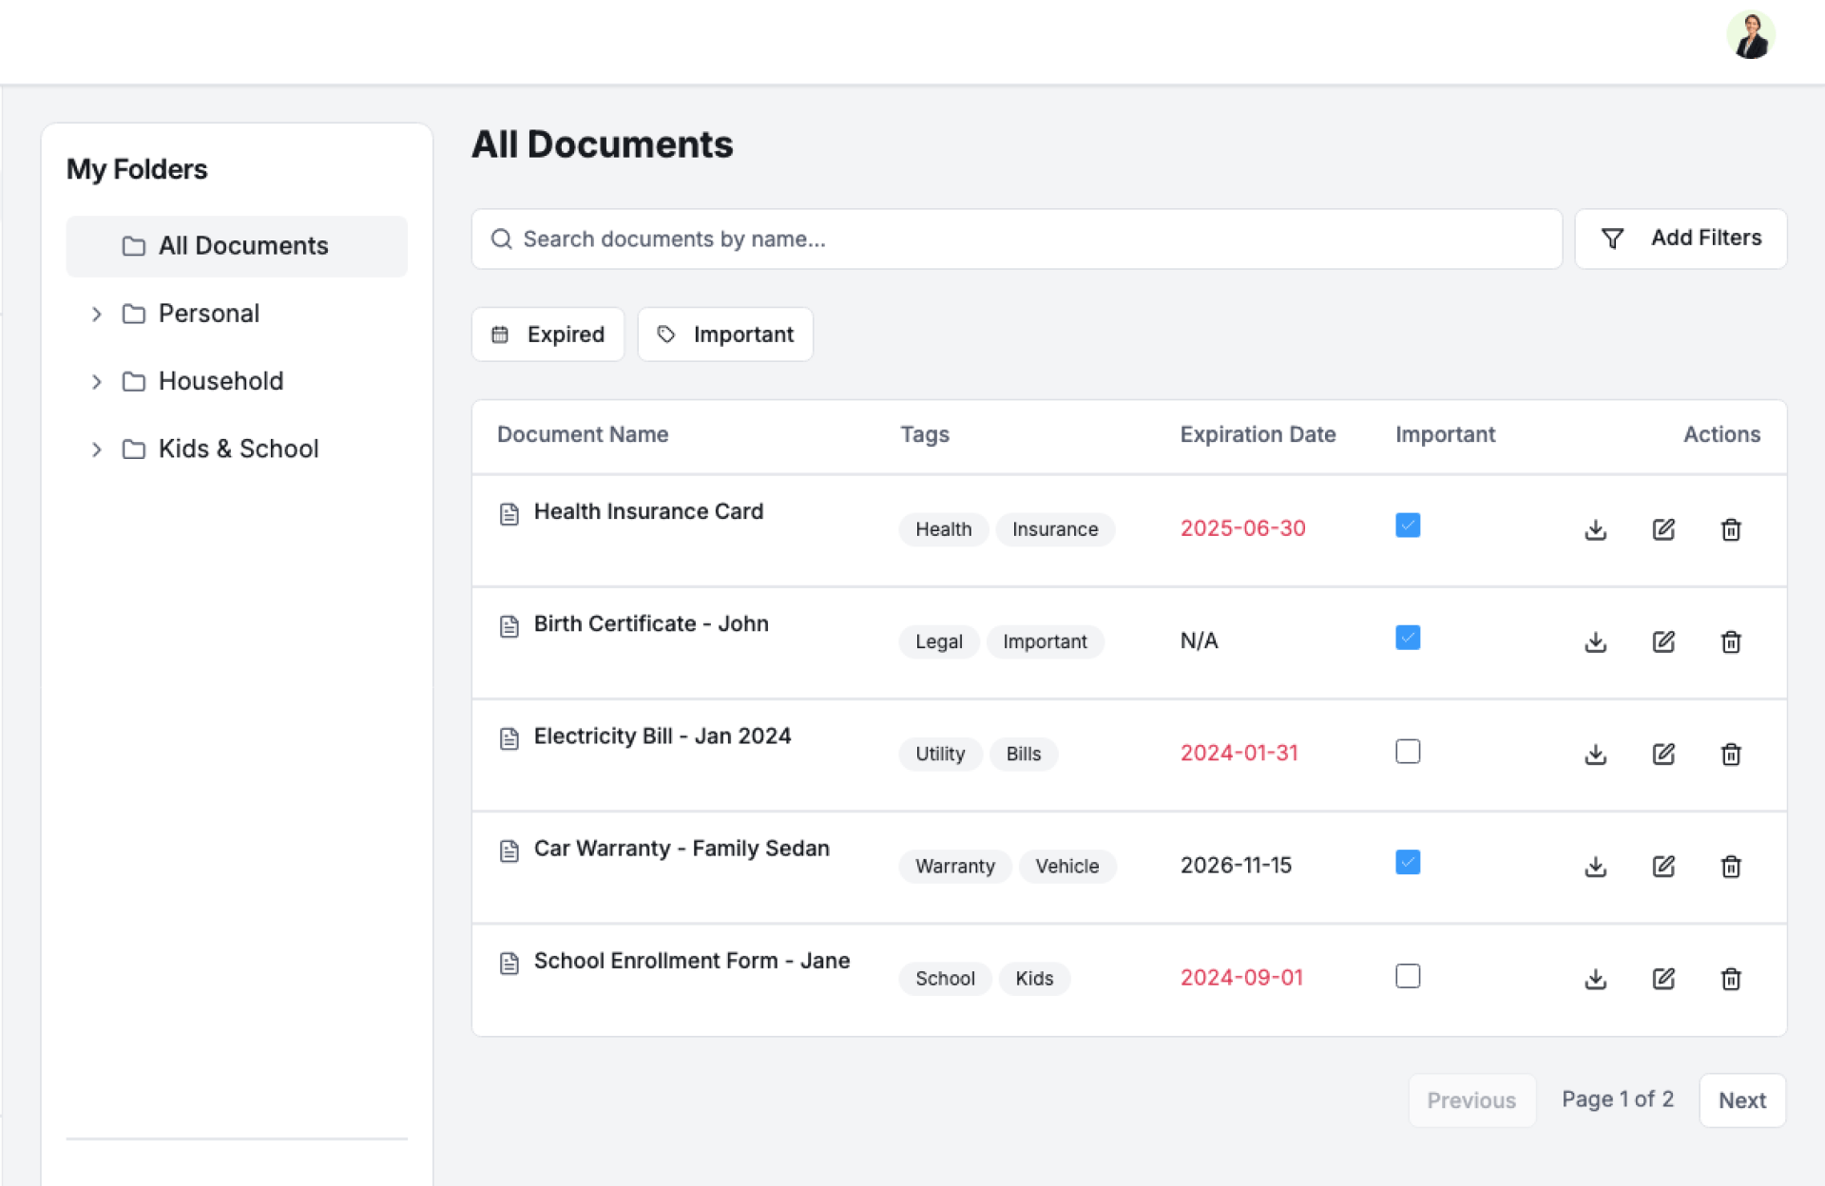This screenshot has width=1825, height=1186.
Task: Download the Health Insurance Card document
Action: pyautogui.click(x=1595, y=529)
